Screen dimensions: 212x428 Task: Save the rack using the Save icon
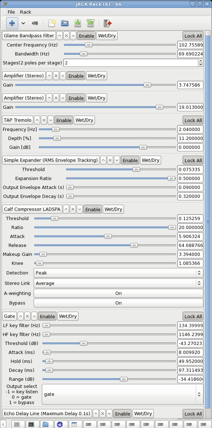[x=78, y=23]
